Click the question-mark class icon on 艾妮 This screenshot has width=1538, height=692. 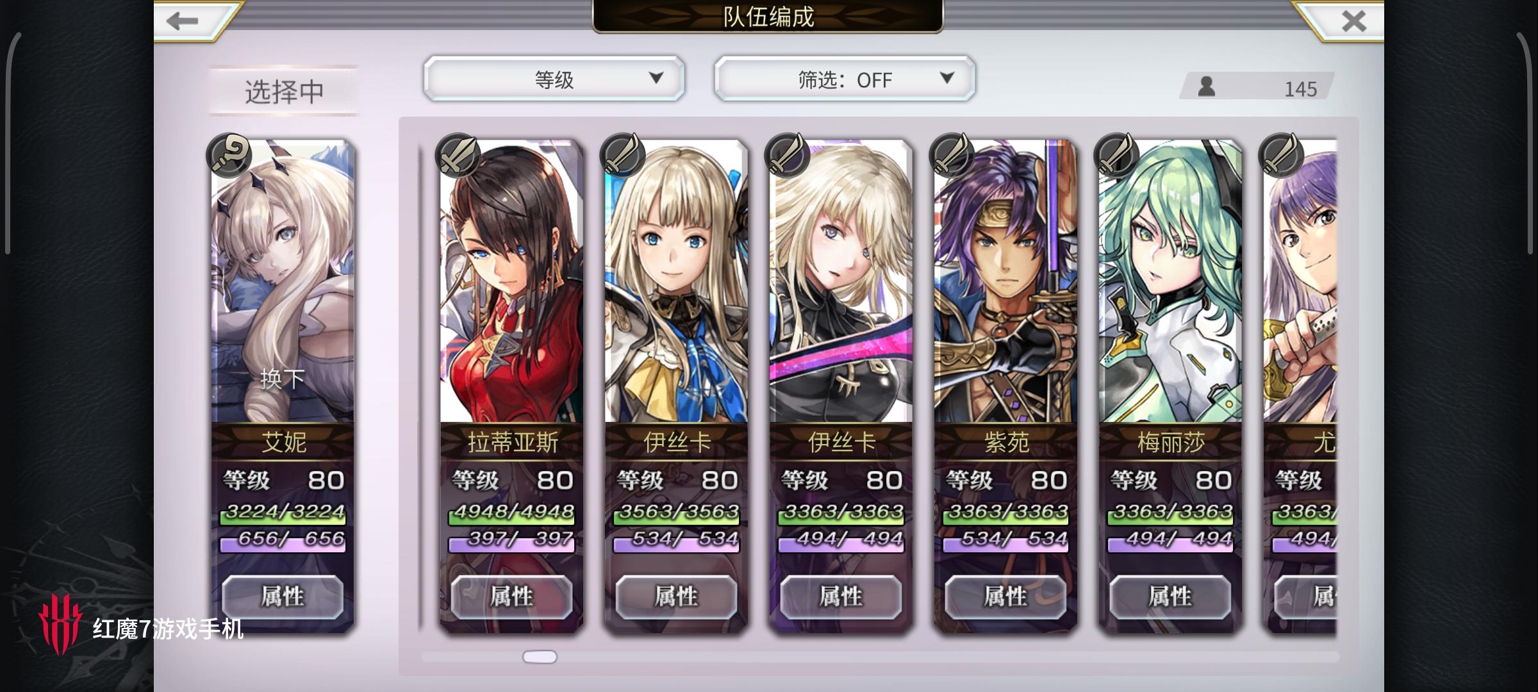point(229,155)
